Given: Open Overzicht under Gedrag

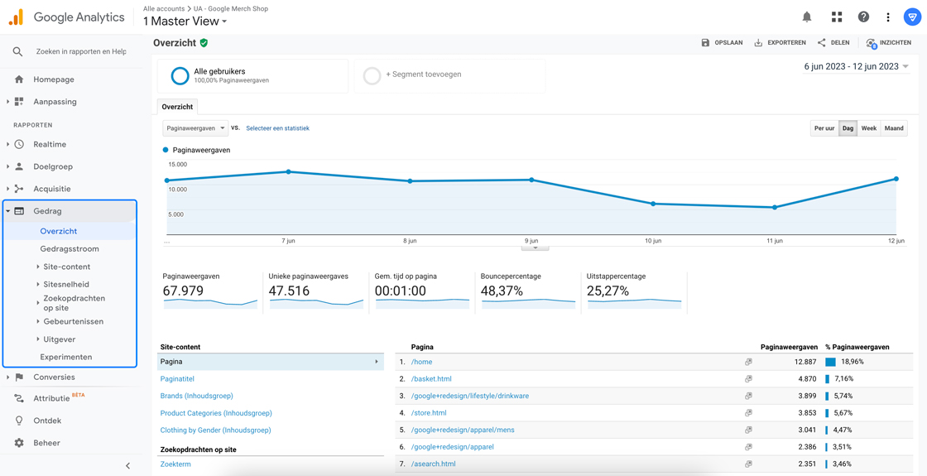Looking at the screenshot, I should 59,231.
